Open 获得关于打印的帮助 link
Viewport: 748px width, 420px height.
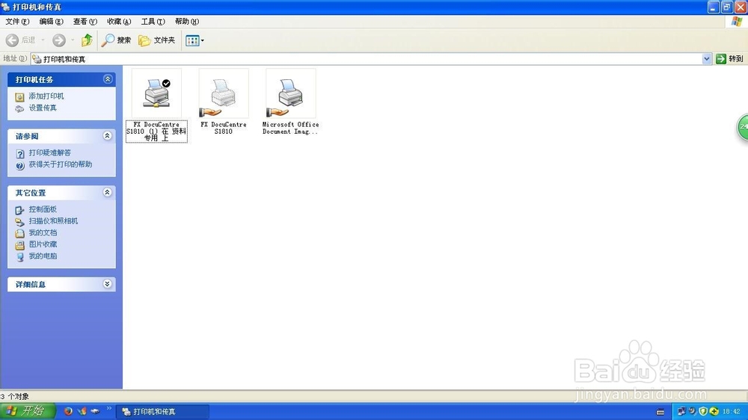60,164
